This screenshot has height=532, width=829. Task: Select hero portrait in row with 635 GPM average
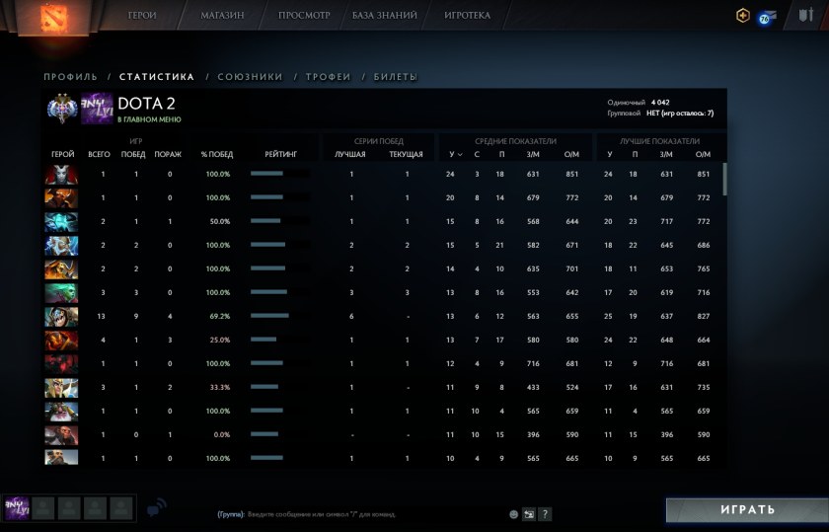pos(61,269)
